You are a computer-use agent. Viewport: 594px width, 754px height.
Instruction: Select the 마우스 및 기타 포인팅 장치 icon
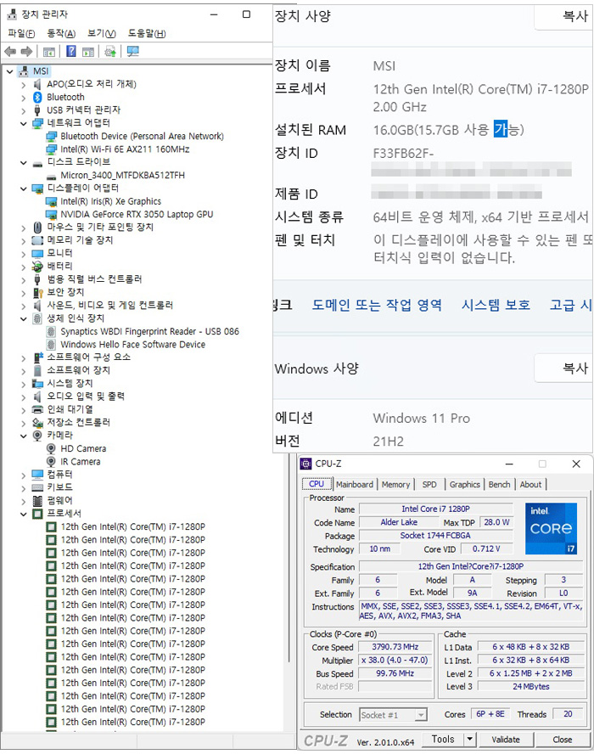pos(37,227)
